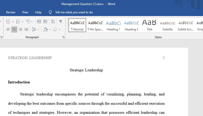The width and height of the screenshot is (203, 116).
Task: Toggle Center paragraph alignment
Action: [x=14, y=29]
